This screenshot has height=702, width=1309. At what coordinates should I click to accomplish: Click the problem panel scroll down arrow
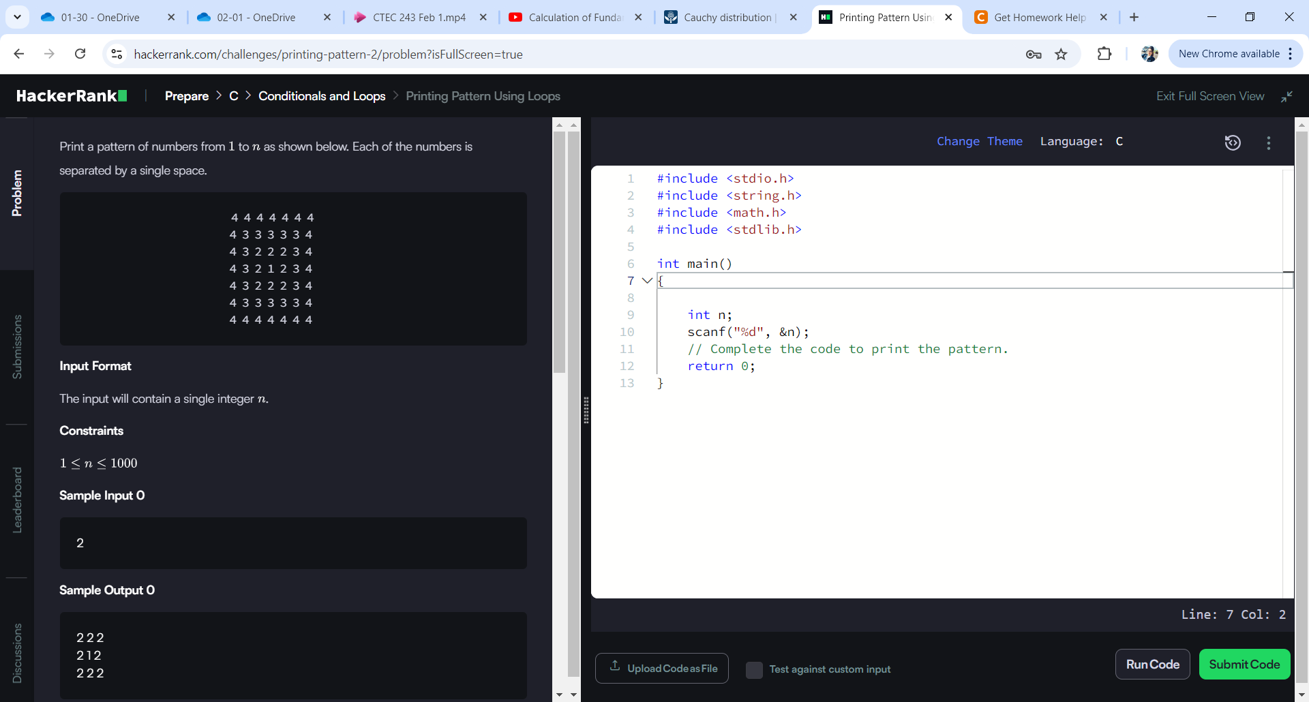tap(560, 695)
